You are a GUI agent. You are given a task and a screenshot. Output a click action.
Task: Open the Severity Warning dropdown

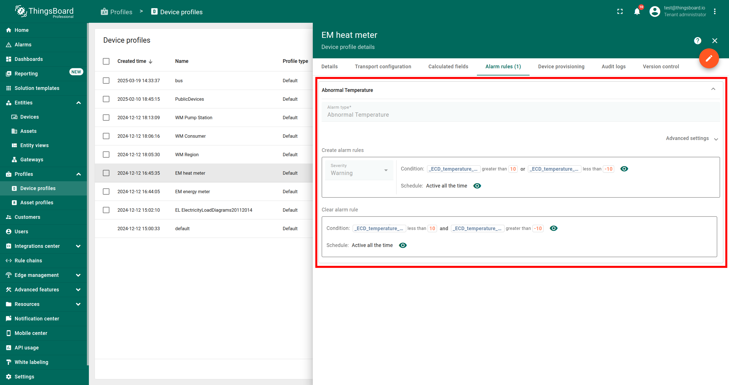tap(359, 170)
